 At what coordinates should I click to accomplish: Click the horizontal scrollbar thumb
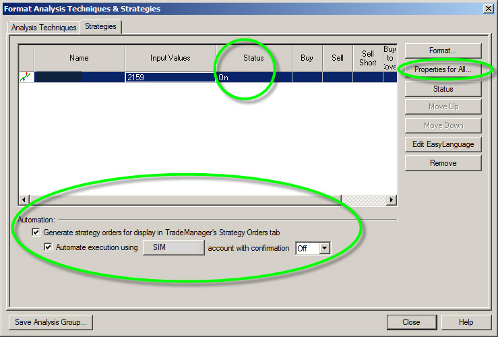coord(185,200)
